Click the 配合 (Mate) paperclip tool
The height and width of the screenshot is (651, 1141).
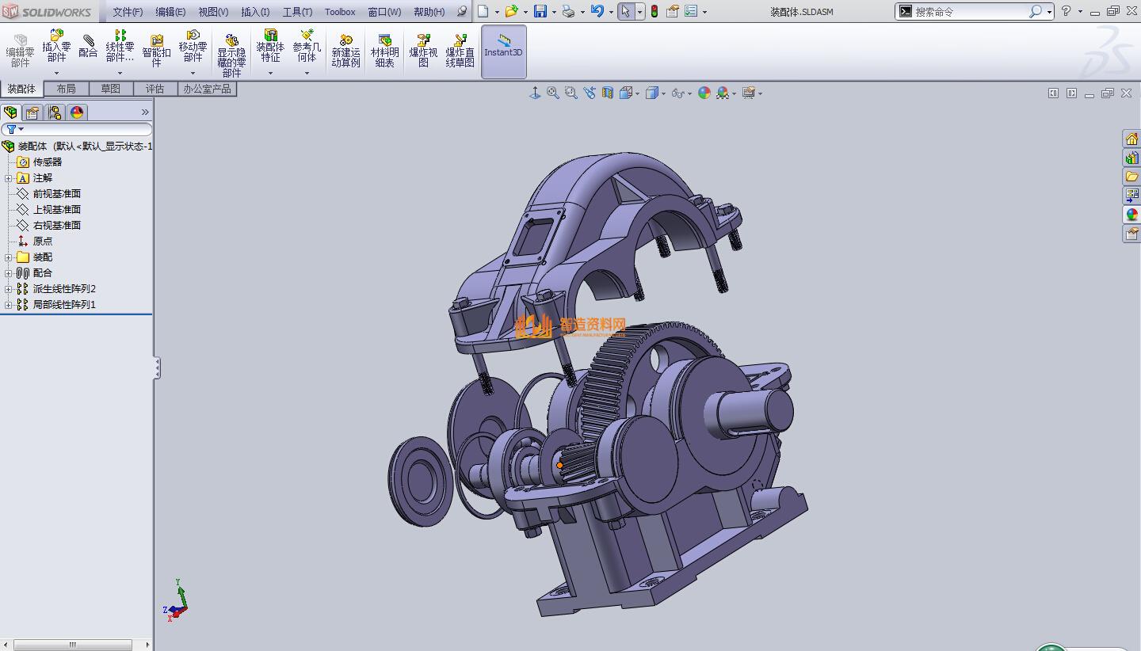click(x=88, y=47)
